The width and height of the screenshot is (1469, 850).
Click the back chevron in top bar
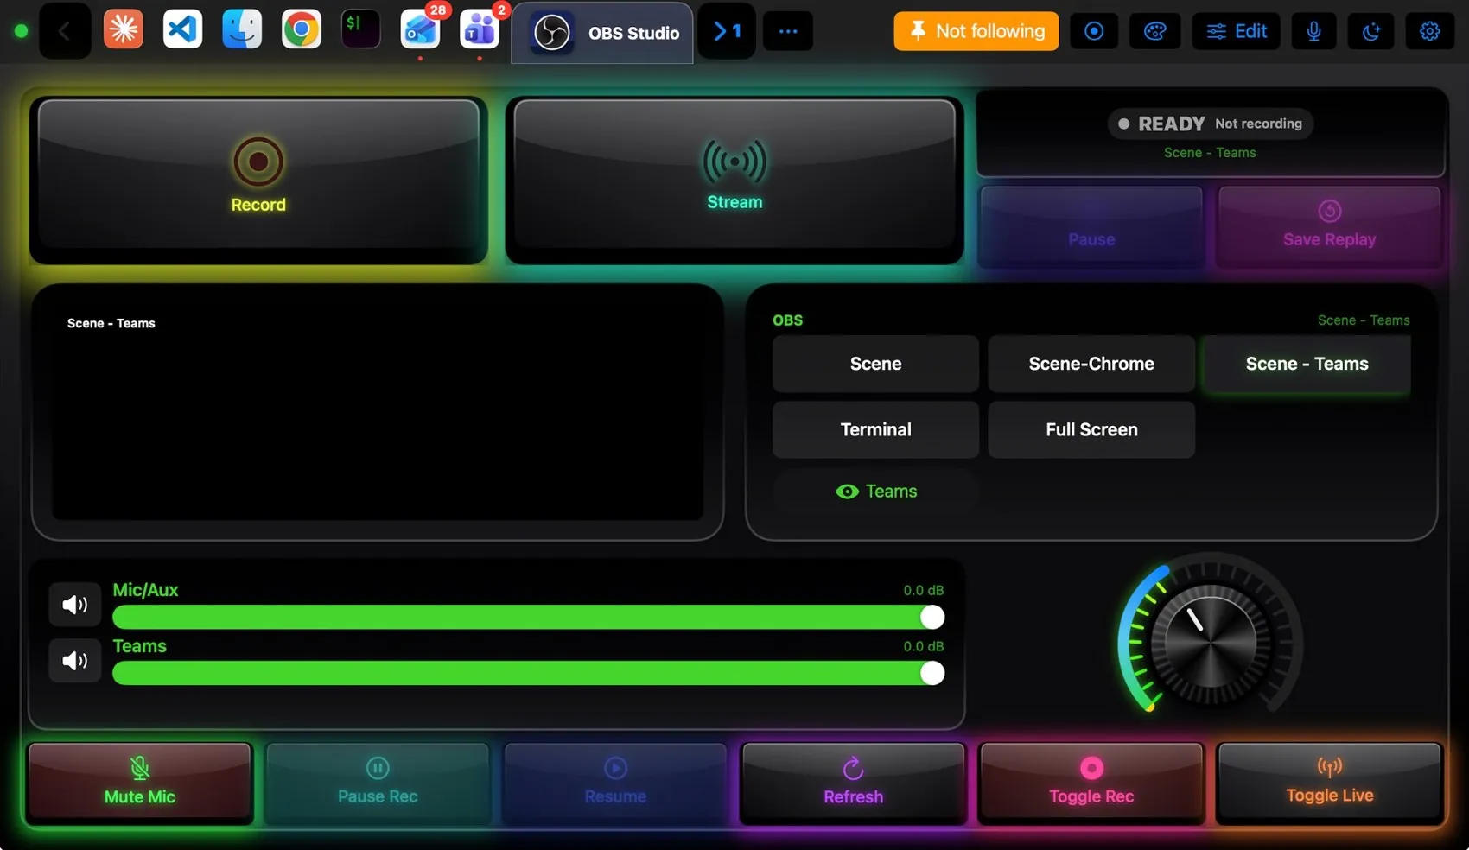pos(64,32)
